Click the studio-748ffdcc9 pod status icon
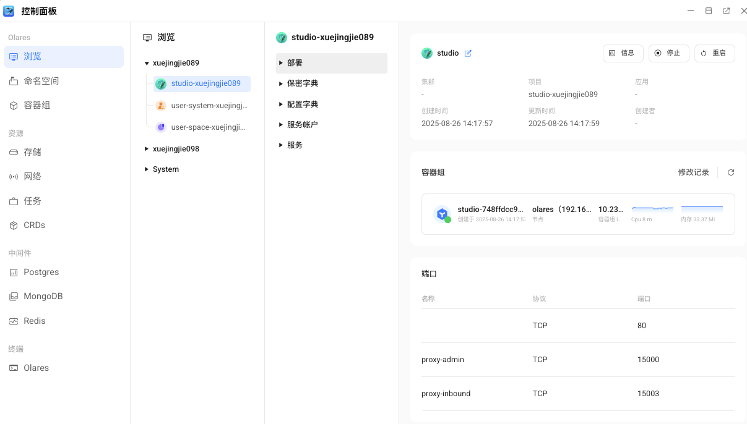 (x=442, y=214)
